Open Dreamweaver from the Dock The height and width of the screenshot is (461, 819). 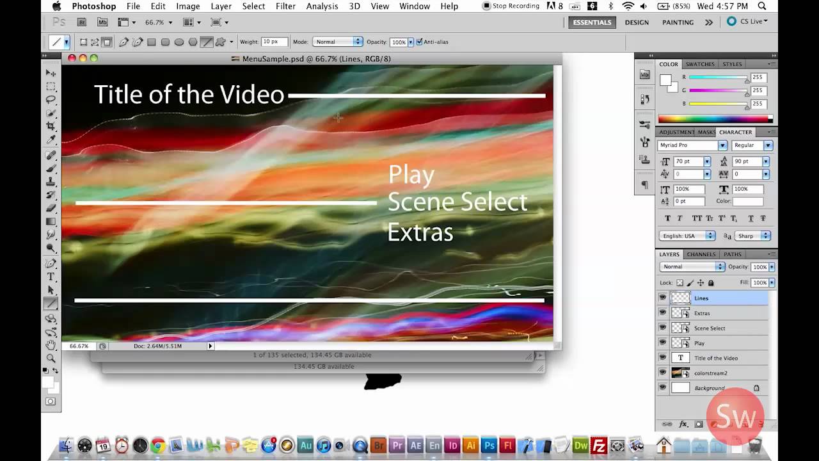pos(580,445)
